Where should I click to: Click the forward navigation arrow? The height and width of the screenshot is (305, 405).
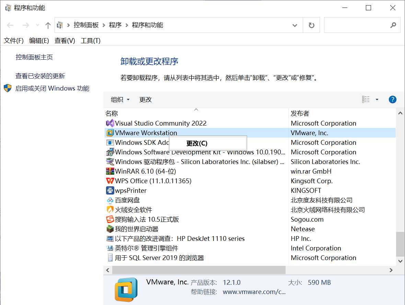click(26, 25)
